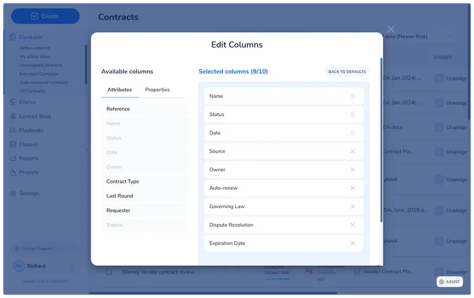
Task: Open My active inbox in sidebar
Action: pyautogui.click(x=35, y=56)
